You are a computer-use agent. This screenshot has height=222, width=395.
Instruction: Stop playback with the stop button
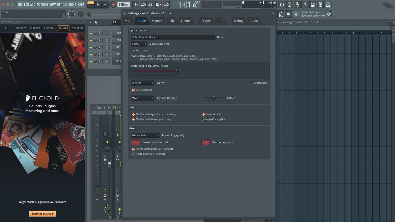(105, 4)
